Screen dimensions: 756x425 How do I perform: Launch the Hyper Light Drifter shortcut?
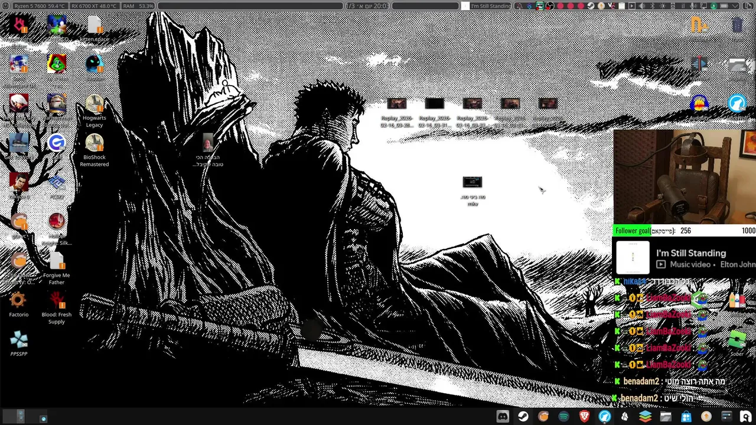[18, 25]
